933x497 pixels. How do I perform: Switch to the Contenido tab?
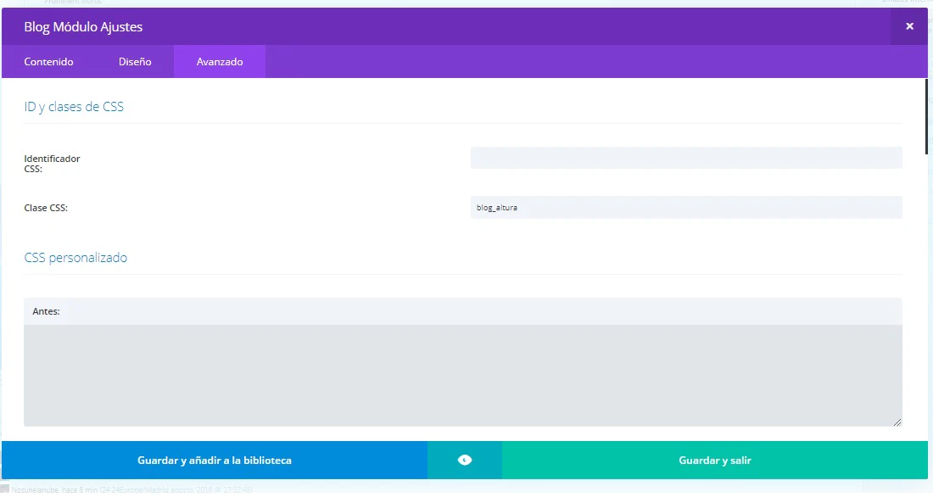pos(48,62)
